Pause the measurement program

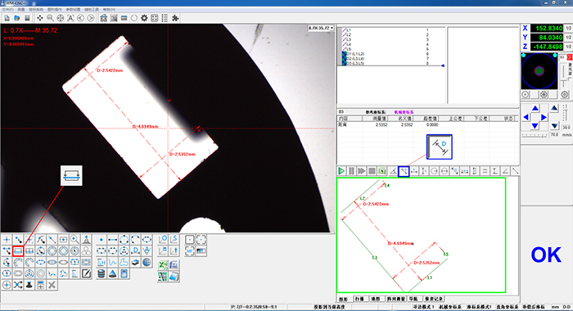(351, 171)
